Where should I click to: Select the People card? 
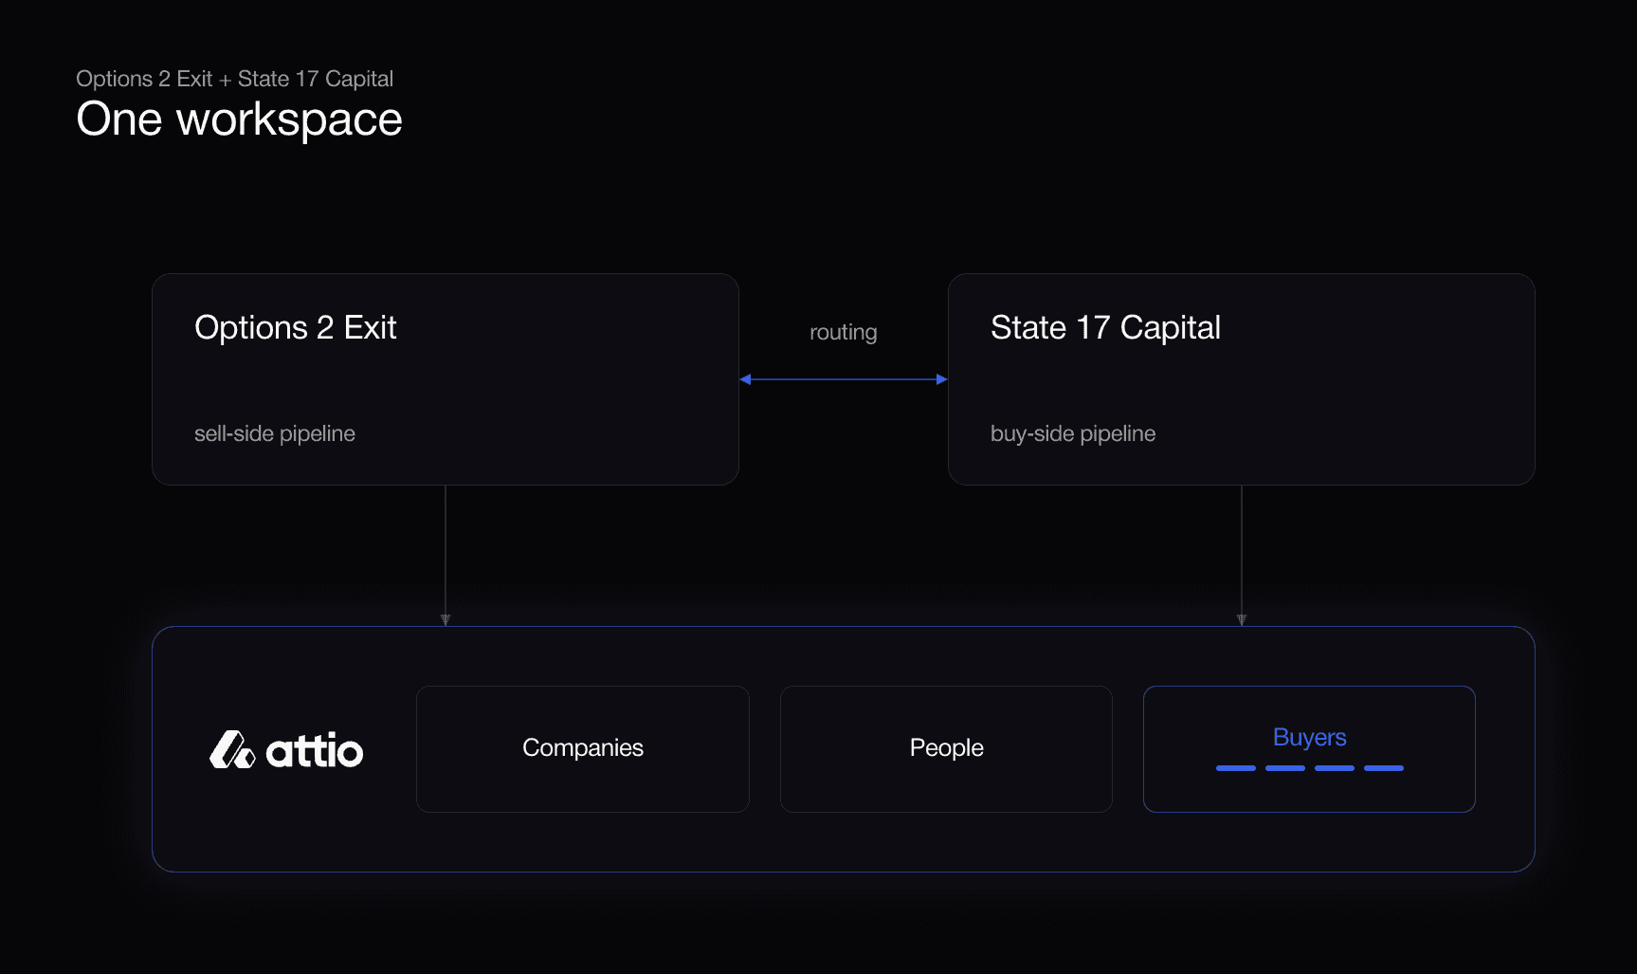pyautogui.click(x=946, y=749)
